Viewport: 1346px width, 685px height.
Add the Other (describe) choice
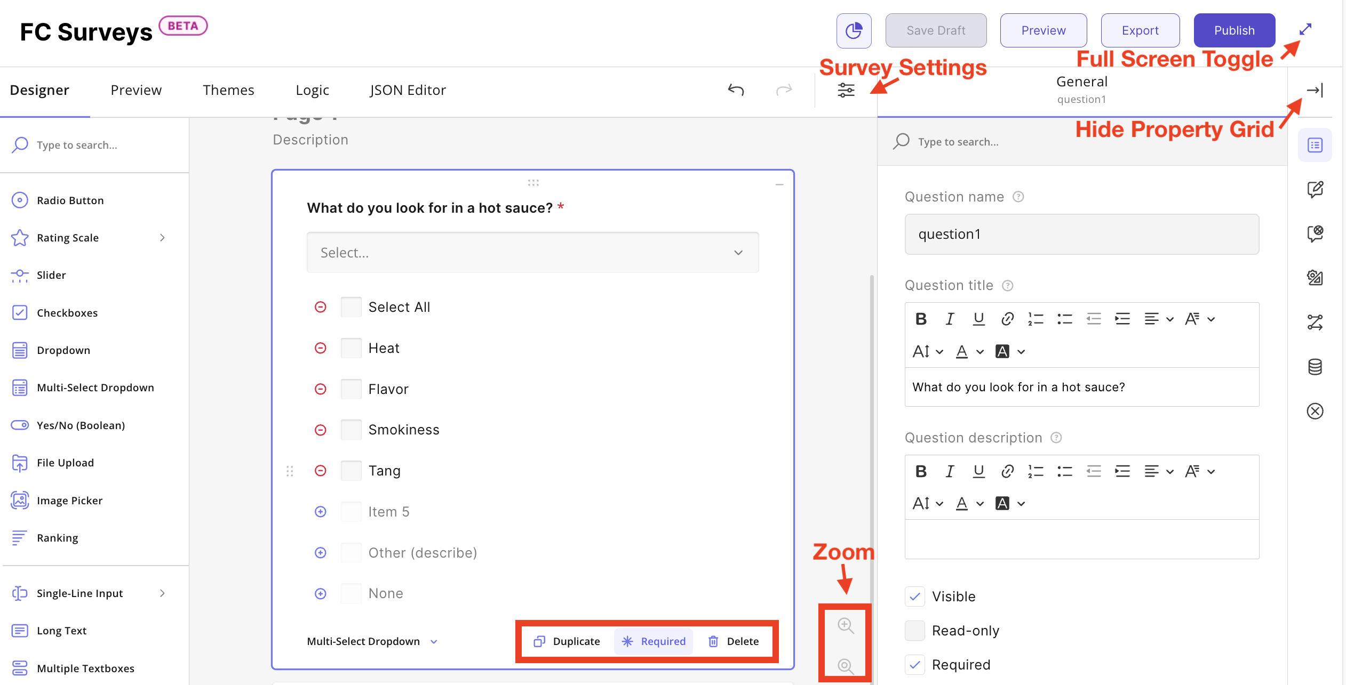click(x=320, y=553)
